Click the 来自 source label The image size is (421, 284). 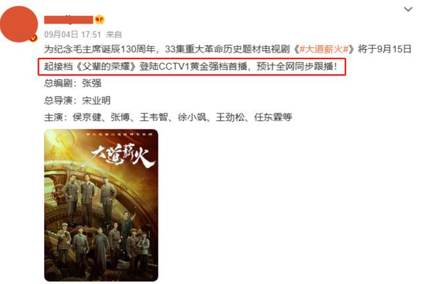114,34
